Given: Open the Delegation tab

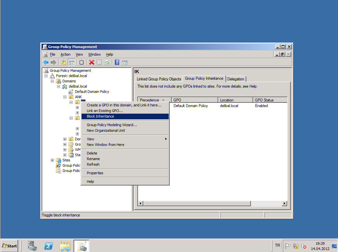Looking at the screenshot, I should [x=236, y=79].
